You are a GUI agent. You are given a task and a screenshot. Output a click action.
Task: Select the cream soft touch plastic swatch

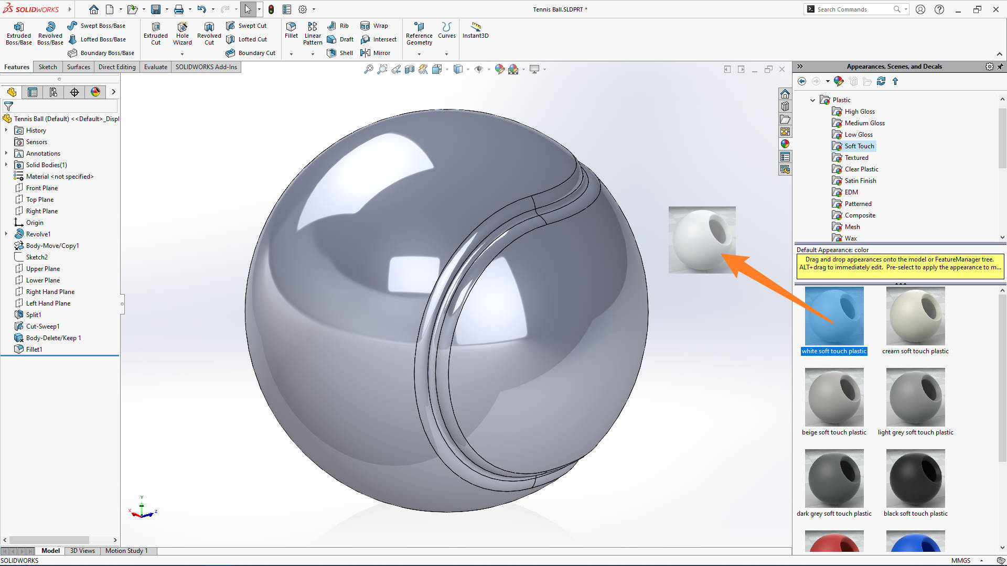click(915, 316)
